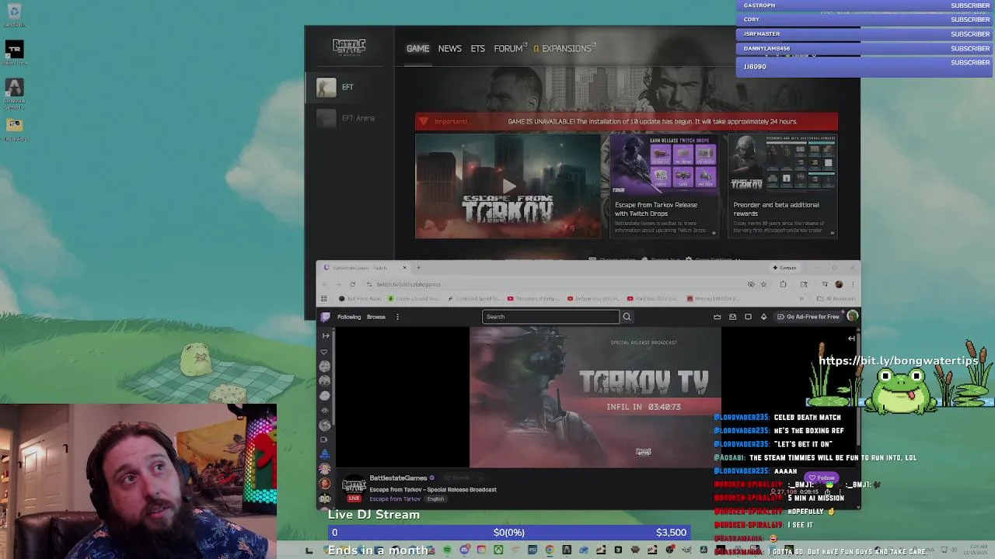995x559 pixels.
Task: Click the Twitch home logo
Action: click(325, 317)
